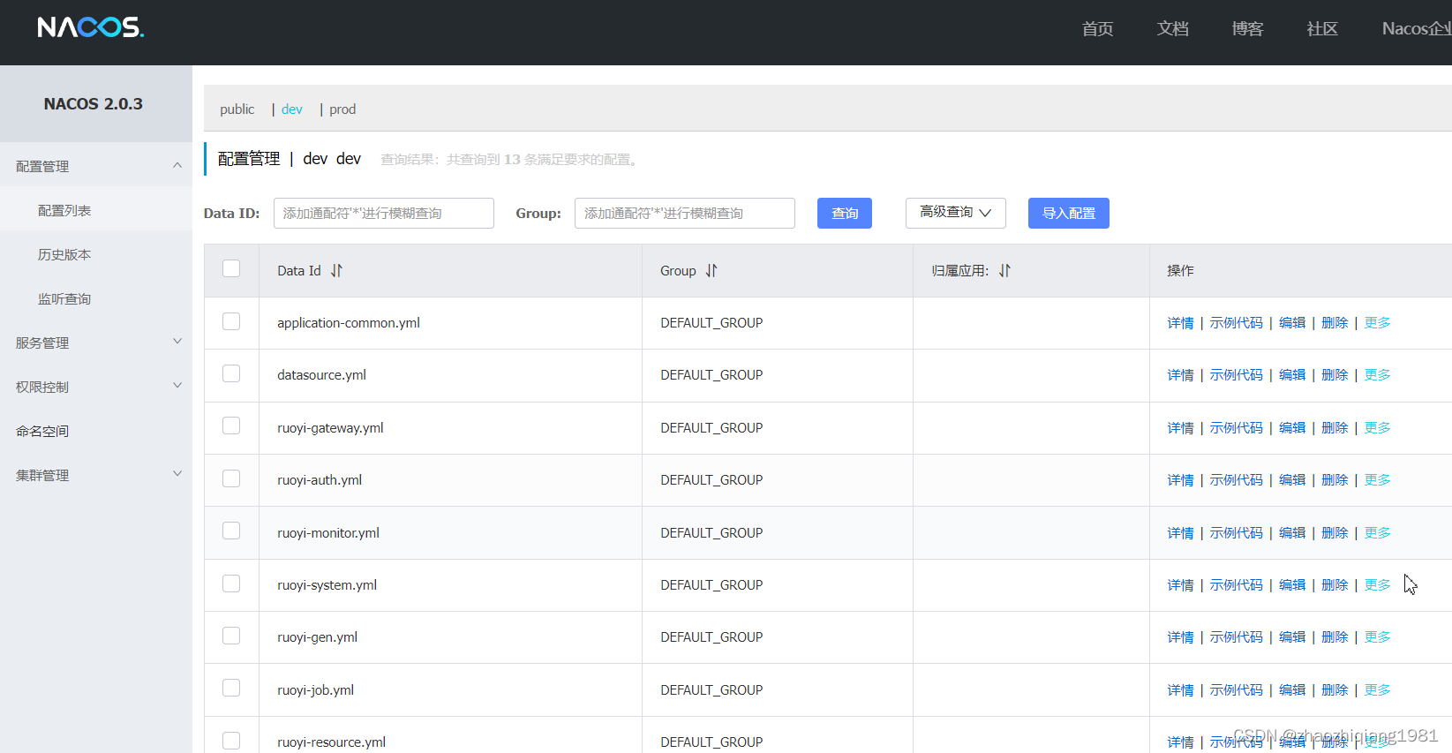Click the NACOS 2.0.3 sidebar title
The height and width of the screenshot is (753, 1452).
click(x=94, y=104)
